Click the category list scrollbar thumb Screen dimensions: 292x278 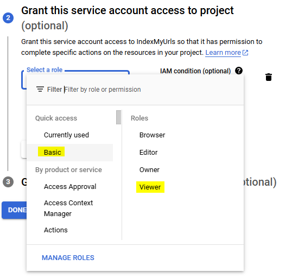click(x=118, y=117)
